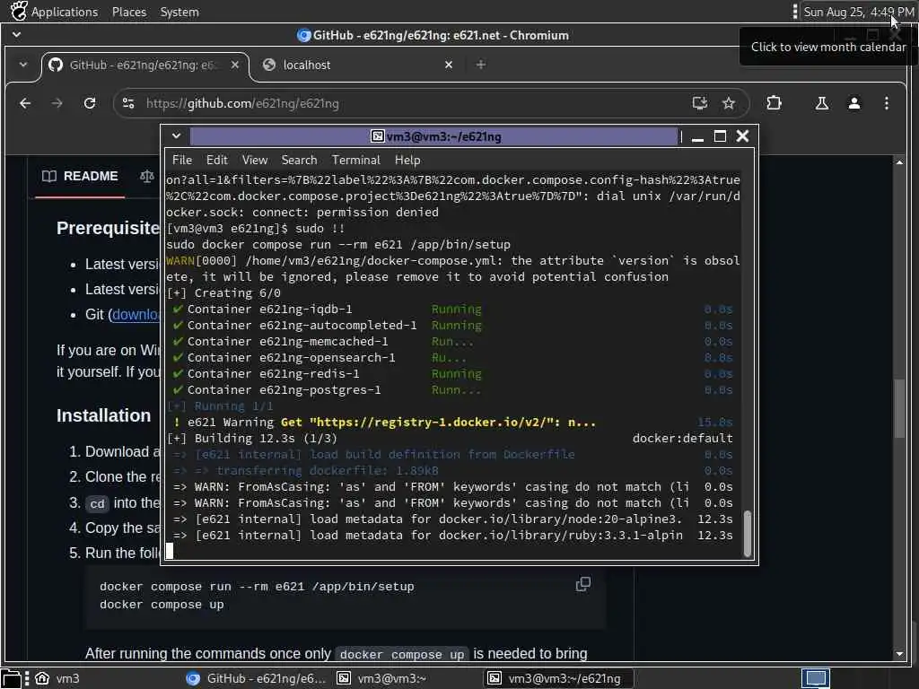Viewport: 919px width, 689px height.
Task: Open the Chromium window menu chevron
Action: point(16,35)
